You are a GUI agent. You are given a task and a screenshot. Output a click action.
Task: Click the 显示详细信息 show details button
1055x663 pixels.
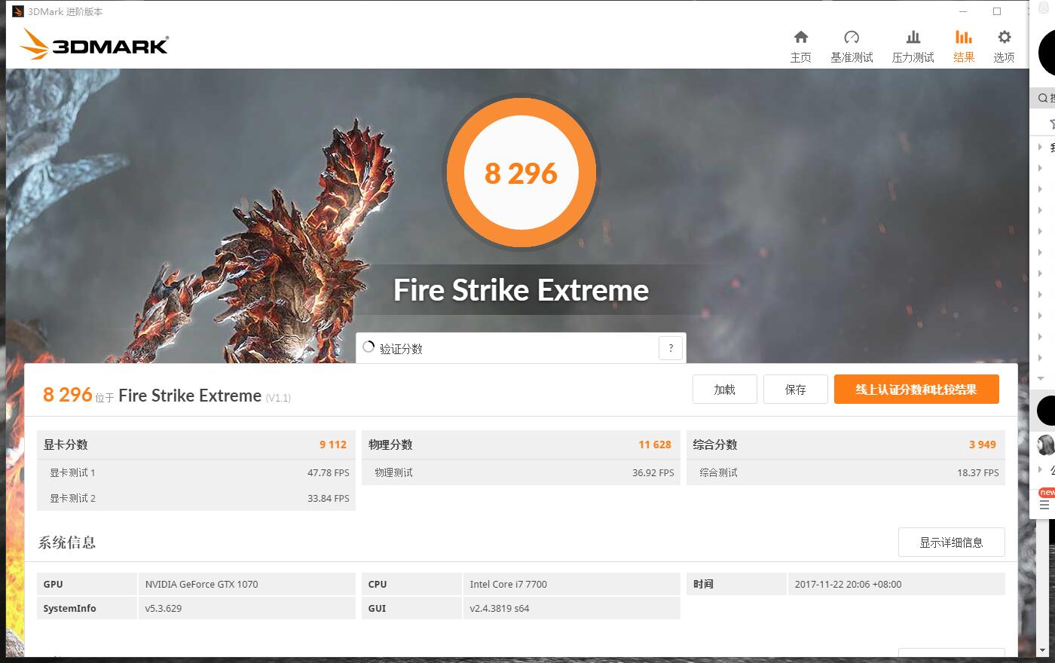tap(951, 542)
